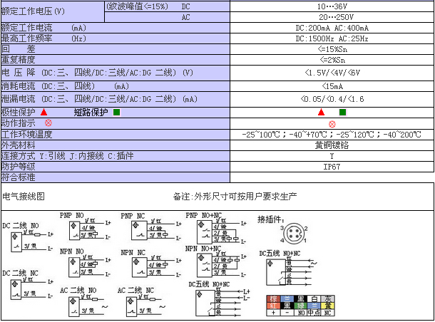This screenshot has height=322, width=435.
Task: Click the '工作环境温度' row label
Action: (27, 135)
